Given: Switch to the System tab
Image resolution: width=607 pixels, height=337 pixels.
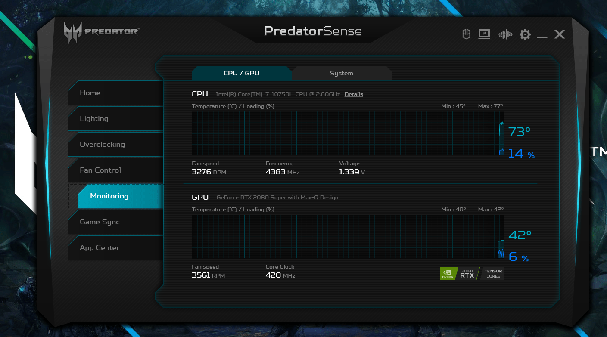Looking at the screenshot, I should [341, 74].
